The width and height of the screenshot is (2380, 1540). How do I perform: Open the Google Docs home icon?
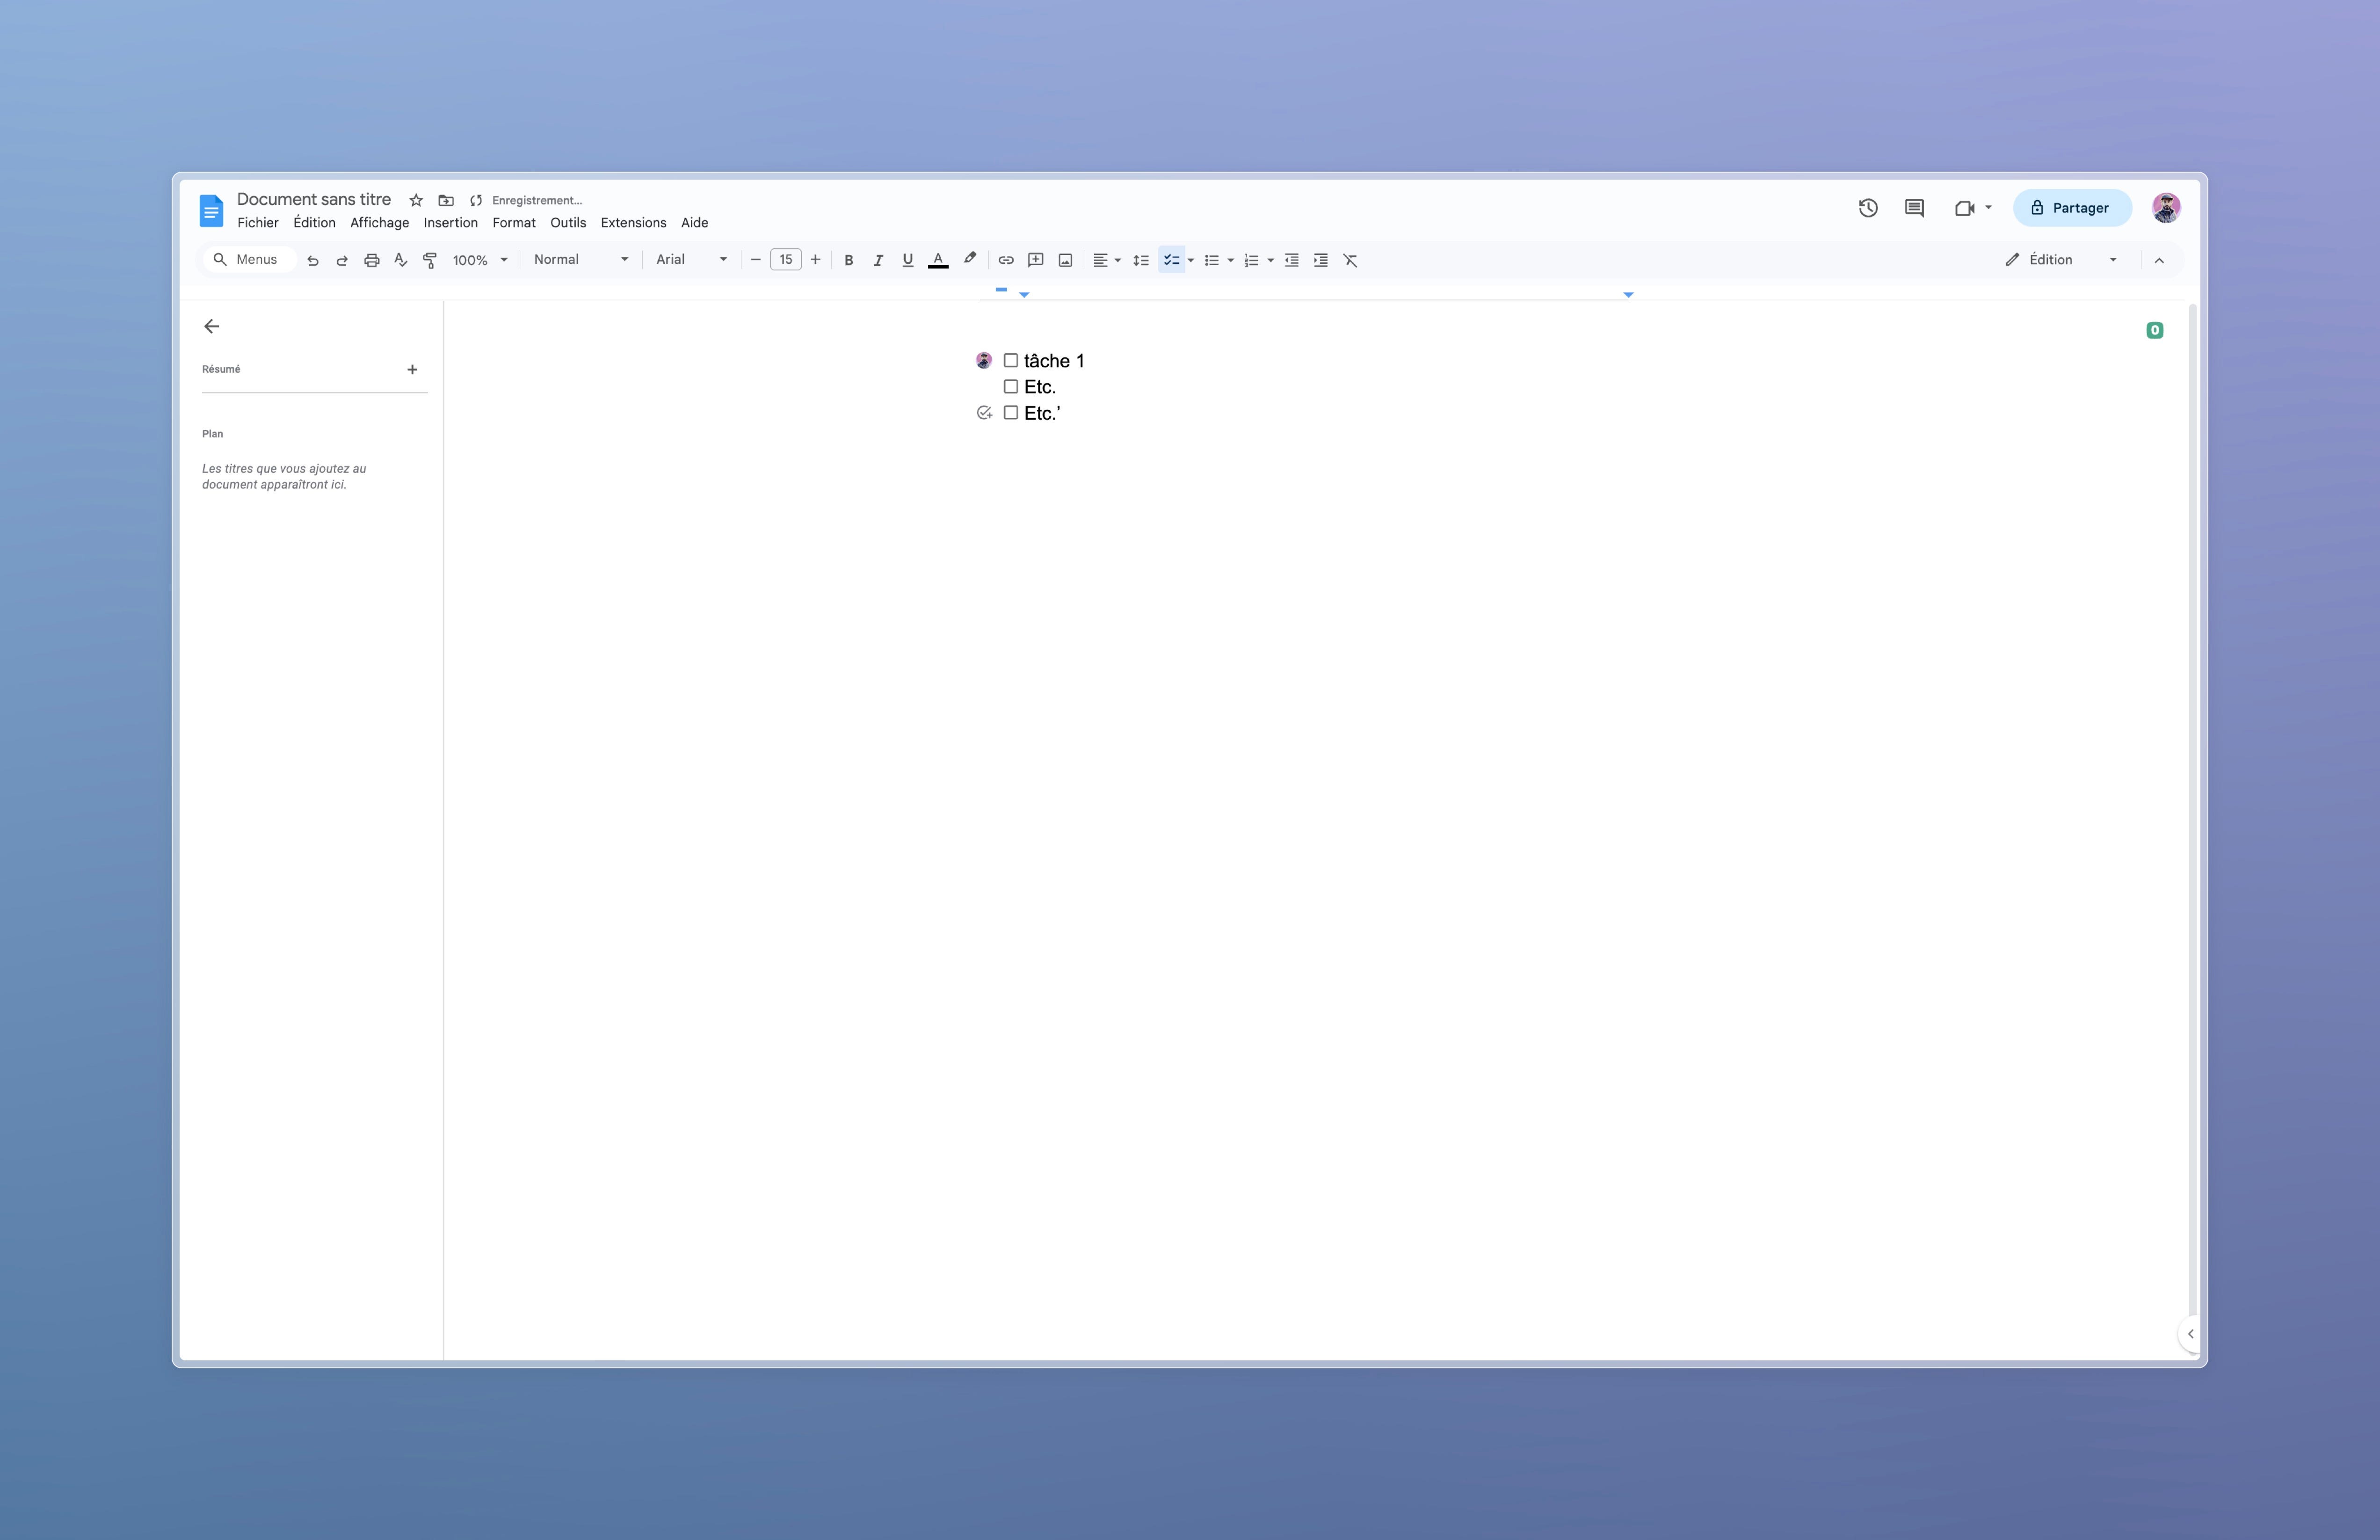tap(211, 210)
